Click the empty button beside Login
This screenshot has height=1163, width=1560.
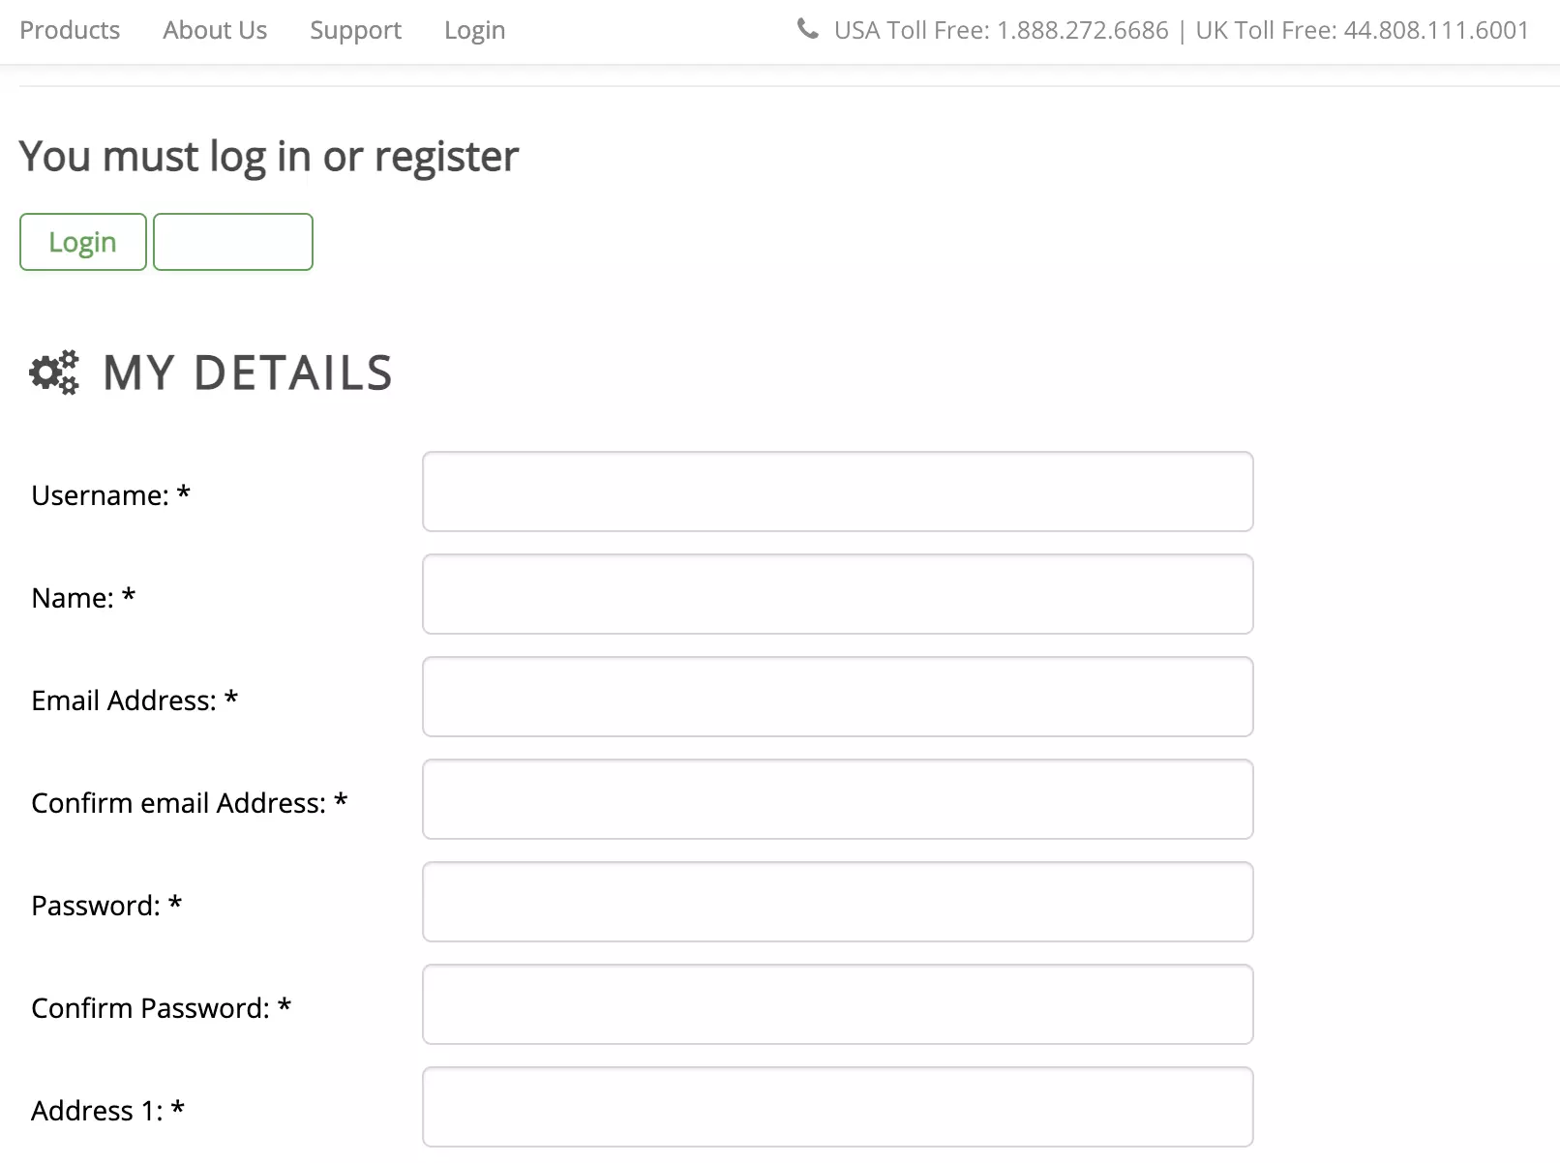[232, 242]
